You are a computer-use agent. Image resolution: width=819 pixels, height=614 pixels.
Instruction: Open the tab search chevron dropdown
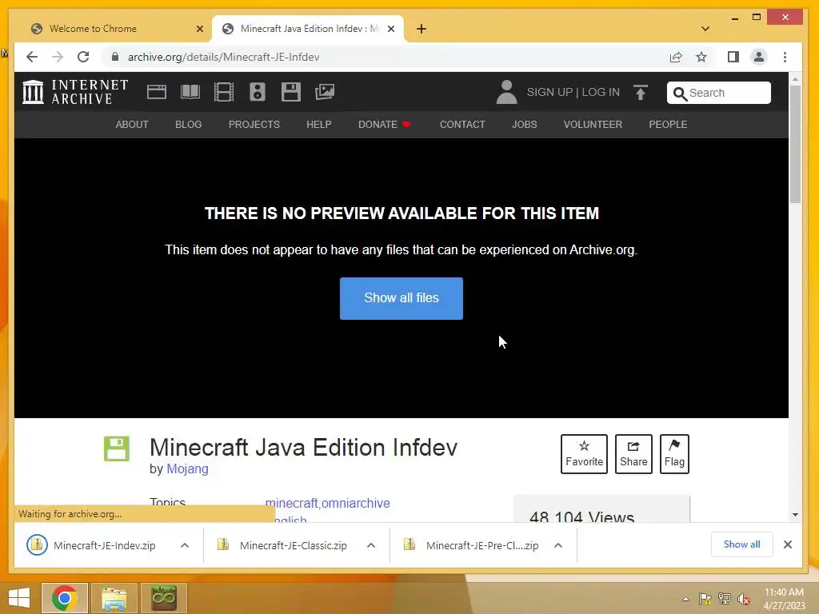705,29
